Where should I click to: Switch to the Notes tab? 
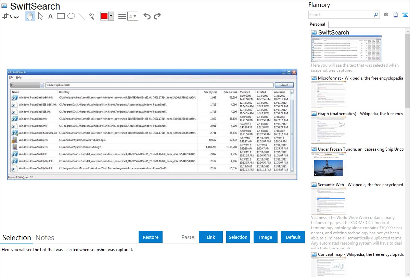tap(45, 238)
